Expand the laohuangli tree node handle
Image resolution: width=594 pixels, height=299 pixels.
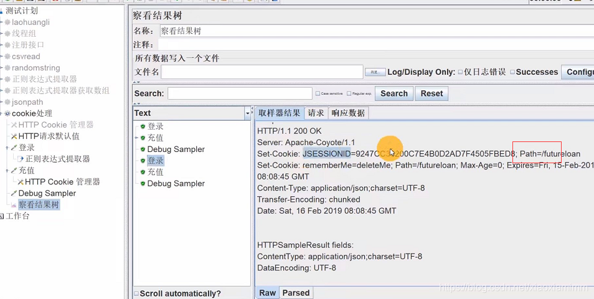(x=1, y=22)
